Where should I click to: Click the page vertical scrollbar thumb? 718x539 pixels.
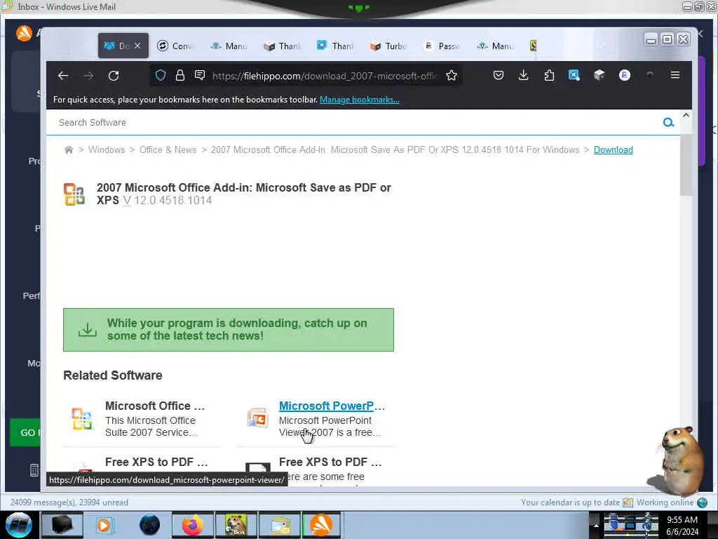point(686,164)
